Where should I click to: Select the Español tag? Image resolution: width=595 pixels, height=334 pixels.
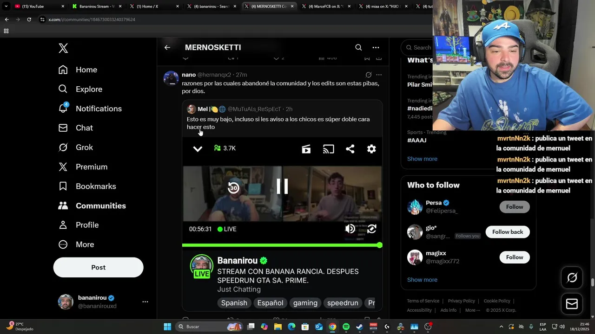270,303
